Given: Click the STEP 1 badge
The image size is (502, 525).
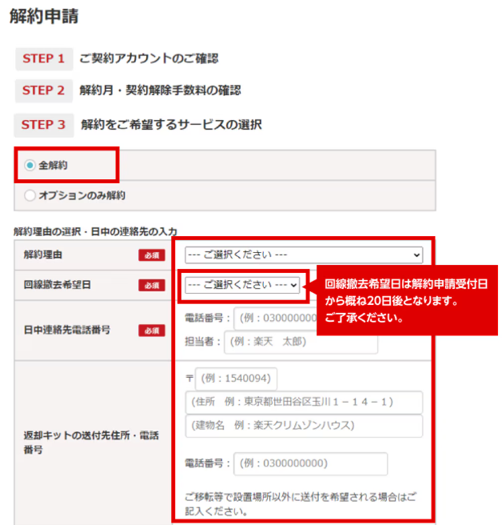Looking at the screenshot, I should pos(44,59).
